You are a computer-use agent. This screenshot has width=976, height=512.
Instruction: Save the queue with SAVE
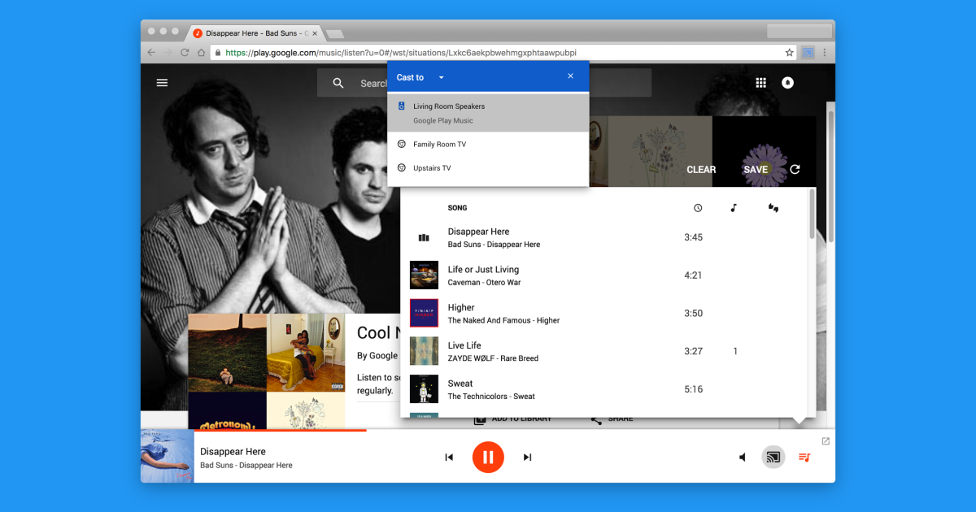tap(756, 170)
